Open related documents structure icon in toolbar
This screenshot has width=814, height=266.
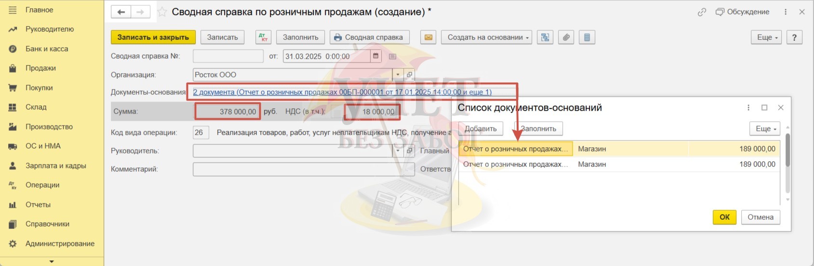545,37
